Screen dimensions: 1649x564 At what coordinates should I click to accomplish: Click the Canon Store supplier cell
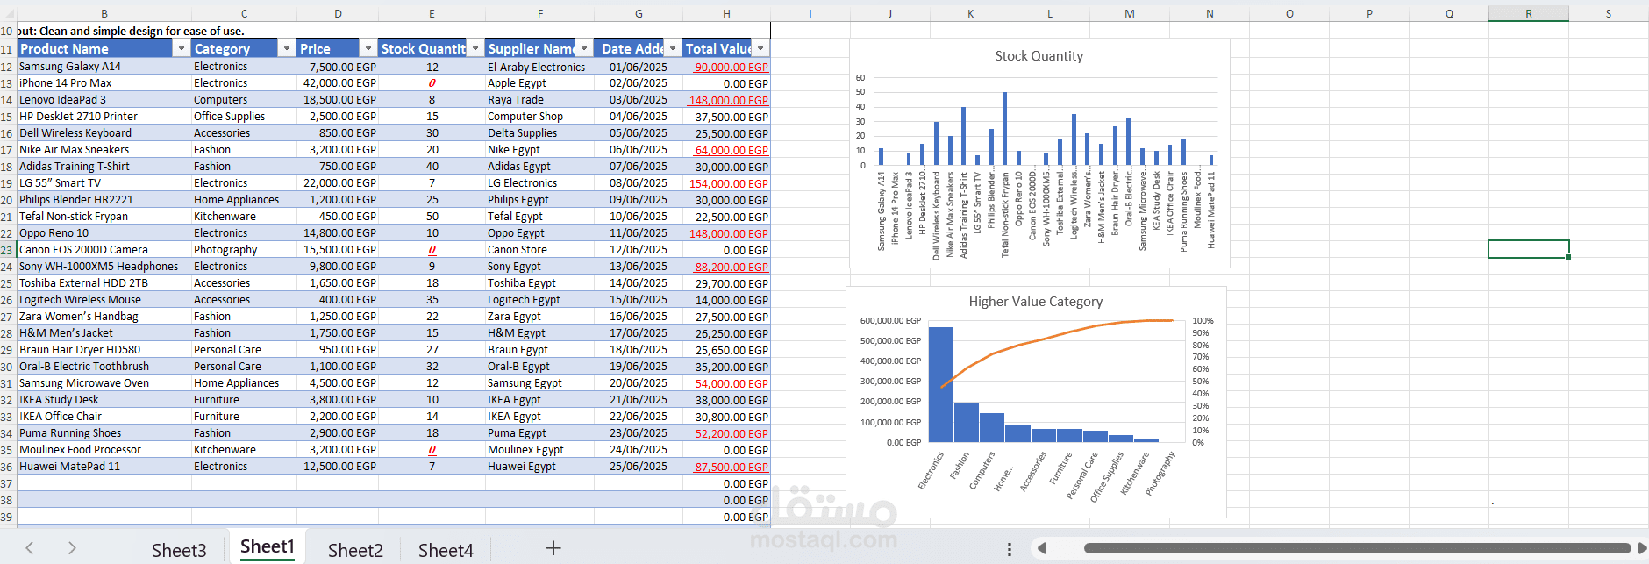point(539,250)
